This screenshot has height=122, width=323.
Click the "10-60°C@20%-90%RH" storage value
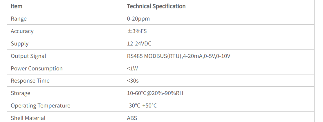pos(155,93)
